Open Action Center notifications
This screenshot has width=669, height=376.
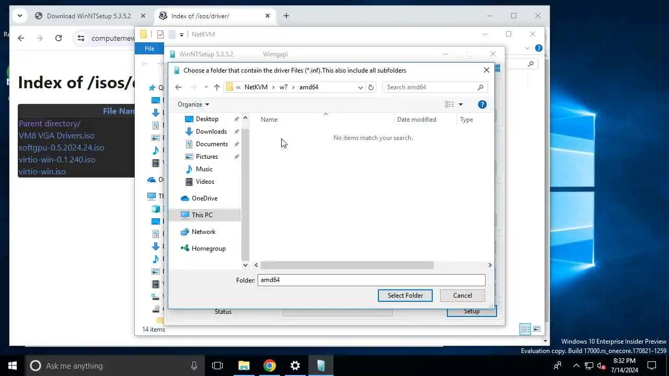[652, 366]
